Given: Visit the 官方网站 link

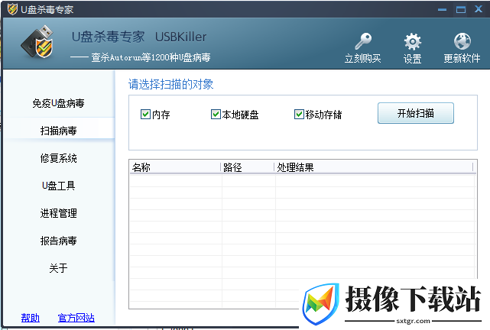Looking at the screenshot, I should (76, 318).
